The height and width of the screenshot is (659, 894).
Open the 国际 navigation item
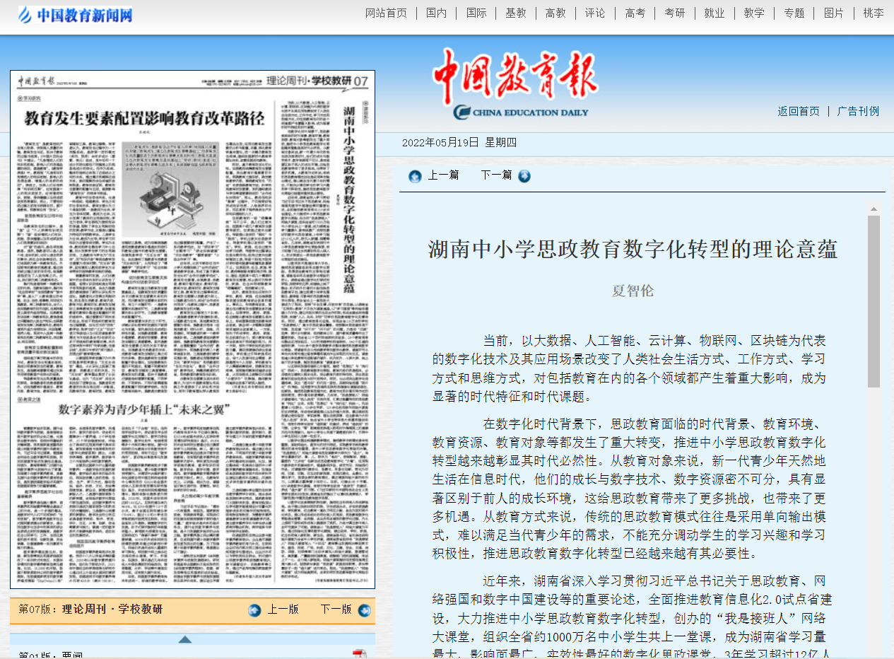(x=476, y=13)
